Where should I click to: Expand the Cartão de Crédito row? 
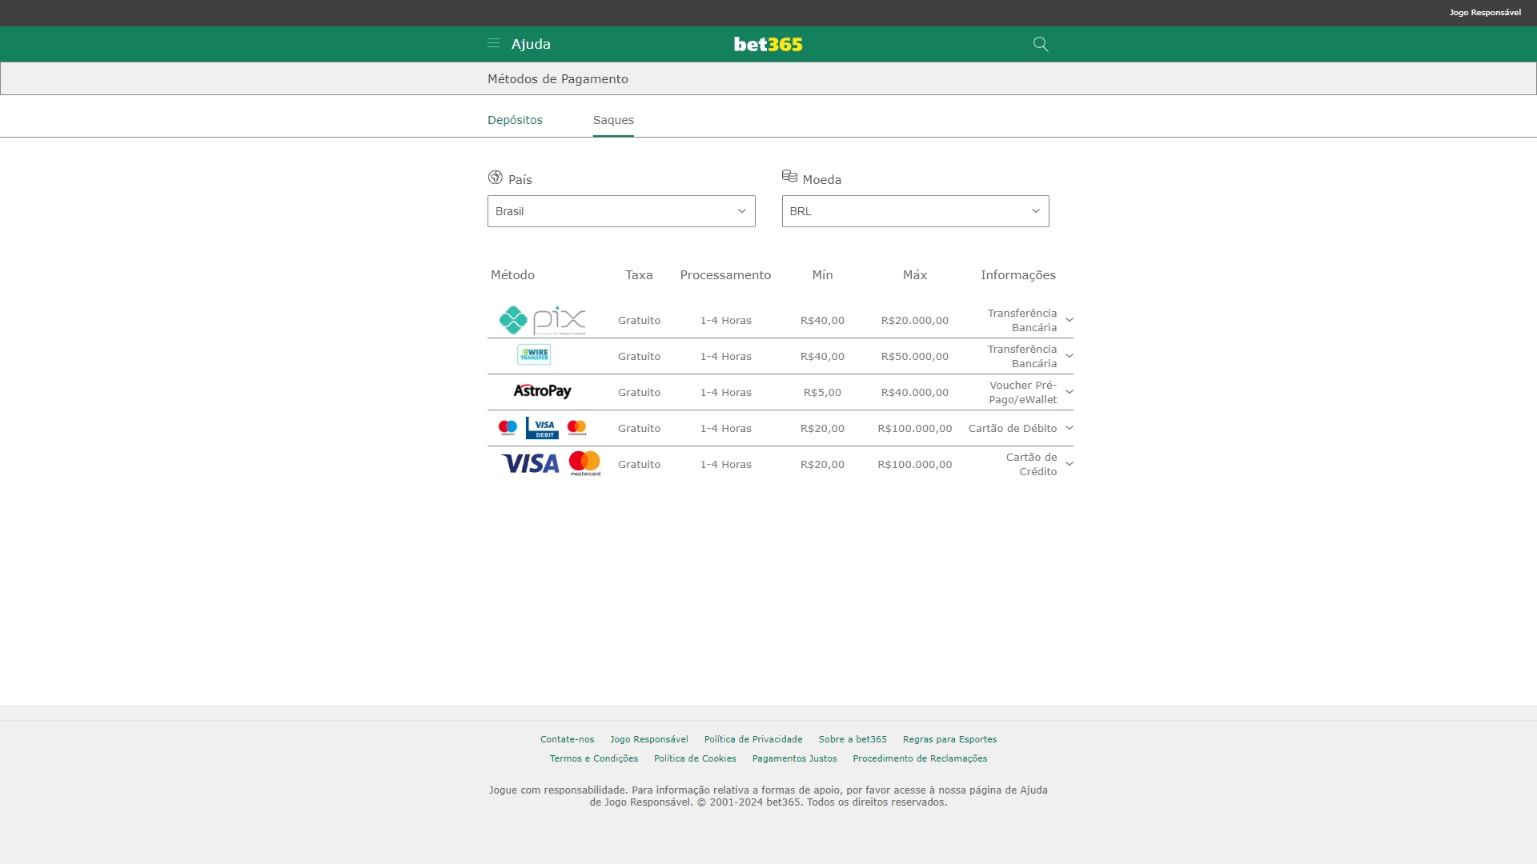[1069, 464]
